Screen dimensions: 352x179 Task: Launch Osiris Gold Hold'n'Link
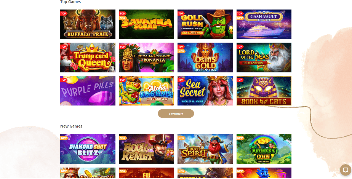205,58
